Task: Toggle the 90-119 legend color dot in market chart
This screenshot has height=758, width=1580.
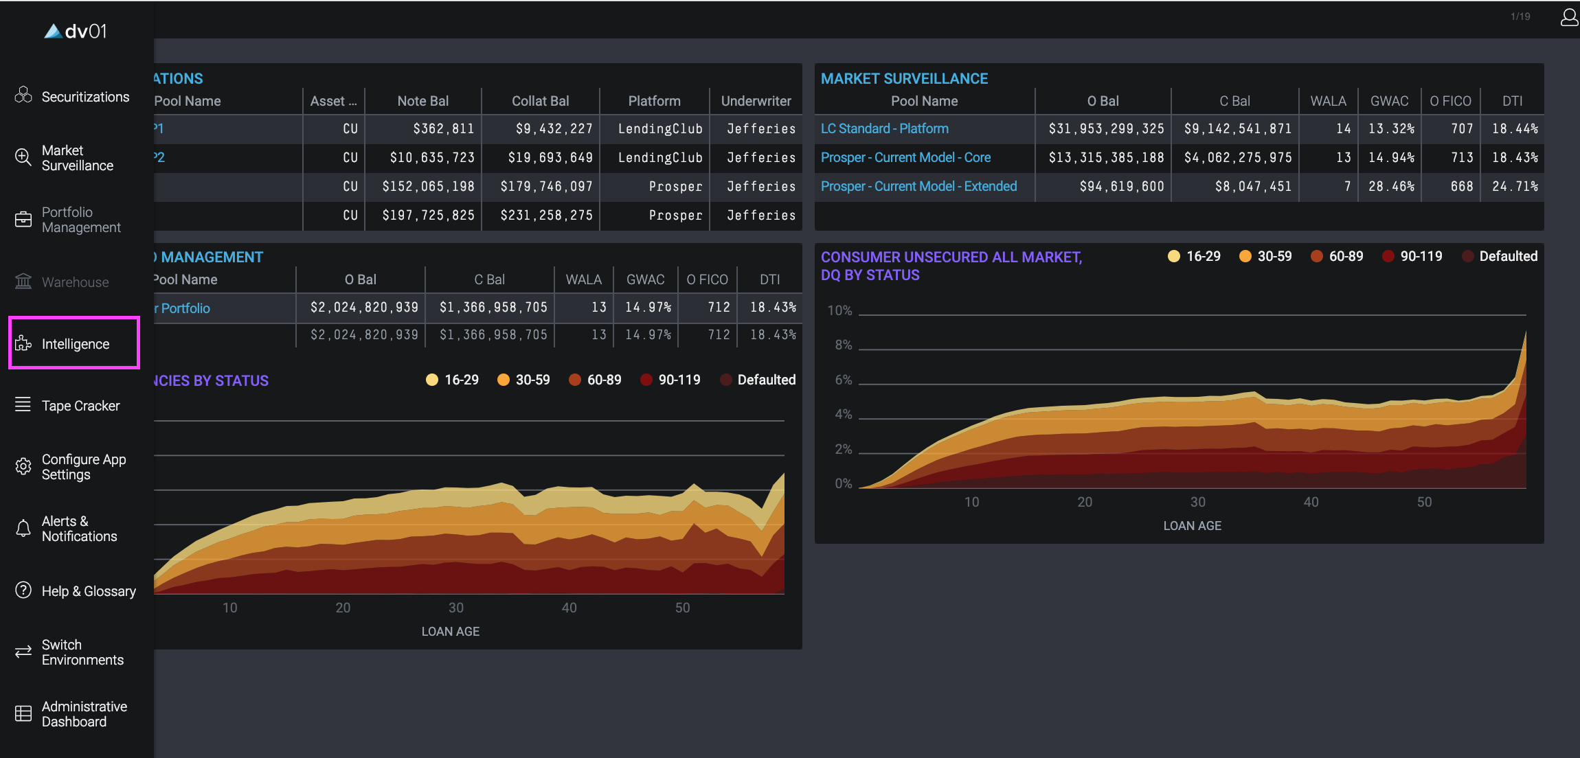Action: pyautogui.click(x=1388, y=256)
